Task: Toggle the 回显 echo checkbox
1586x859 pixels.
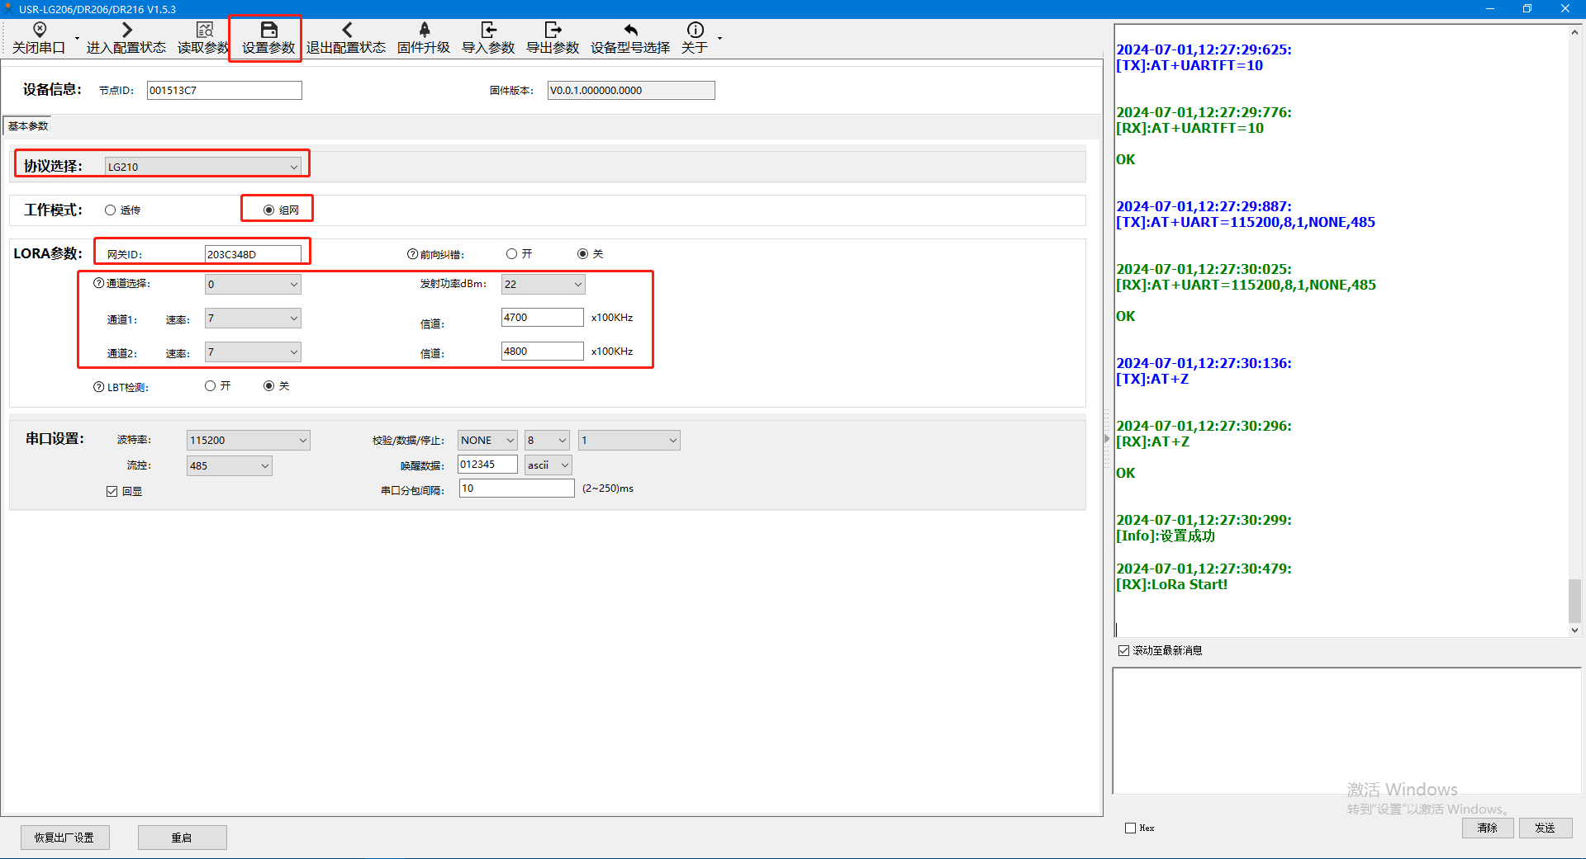Action: pos(112,492)
